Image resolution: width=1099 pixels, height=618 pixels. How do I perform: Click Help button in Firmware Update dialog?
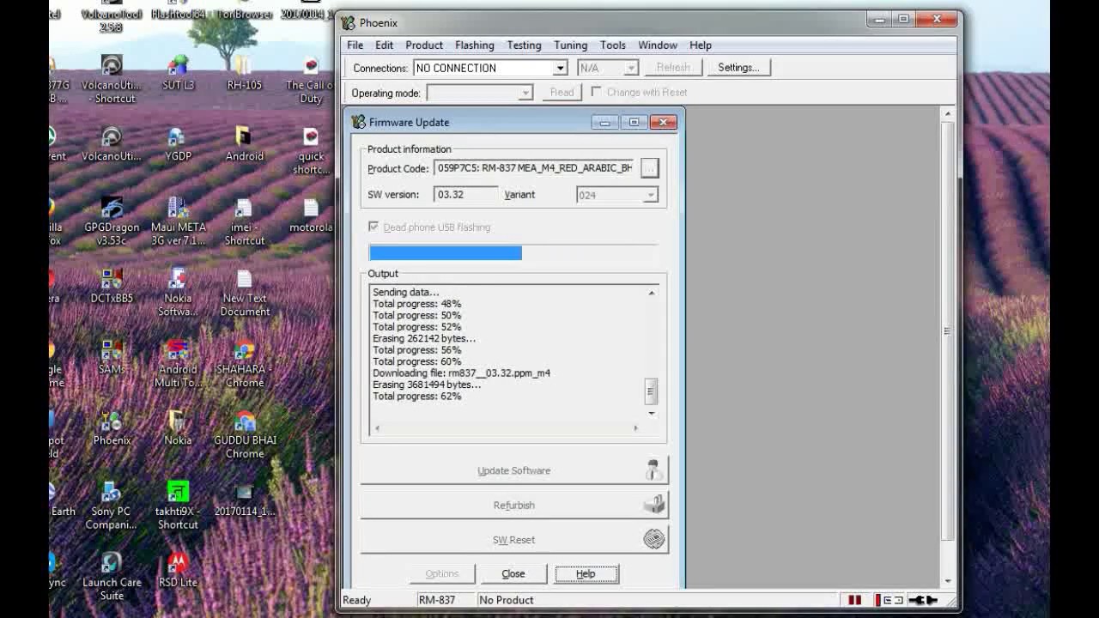tap(586, 573)
